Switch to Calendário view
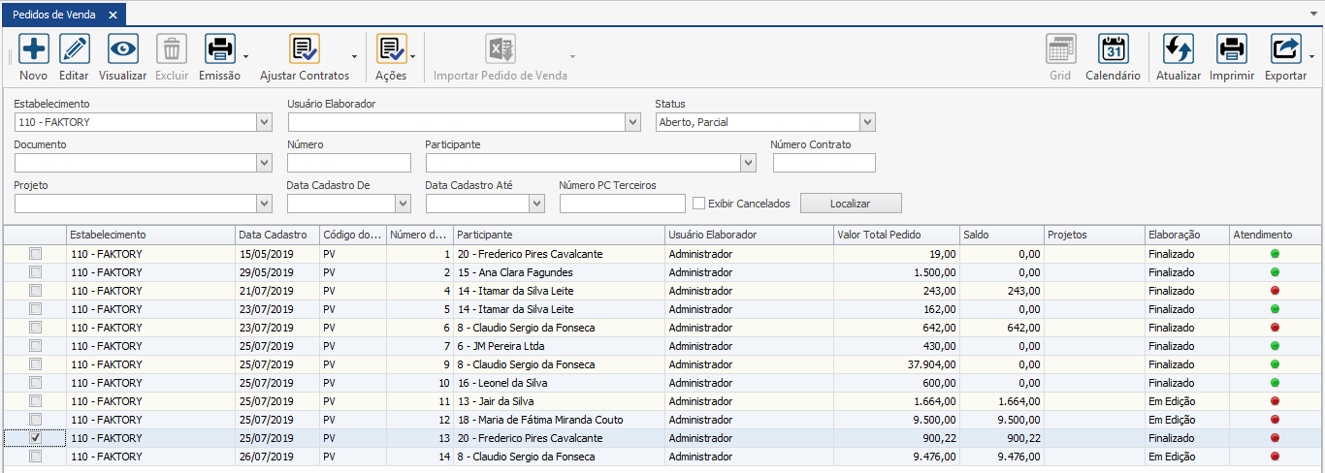This screenshot has width=1325, height=473. [x=1113, y=49]
